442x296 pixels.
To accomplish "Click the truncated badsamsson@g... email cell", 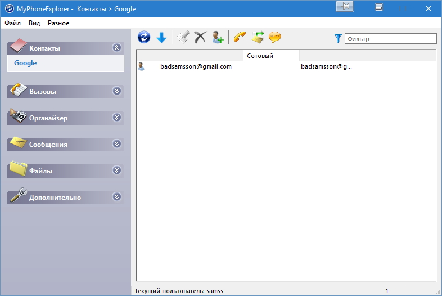I will (x=326, y=66).
